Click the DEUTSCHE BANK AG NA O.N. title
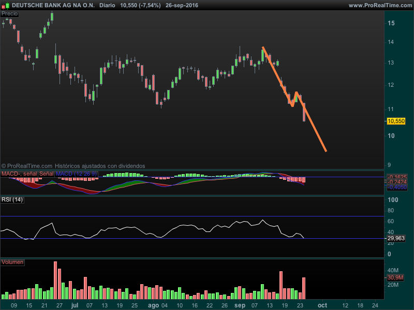Viewport: 414px width, 310px height. click(x=53, y=5)
